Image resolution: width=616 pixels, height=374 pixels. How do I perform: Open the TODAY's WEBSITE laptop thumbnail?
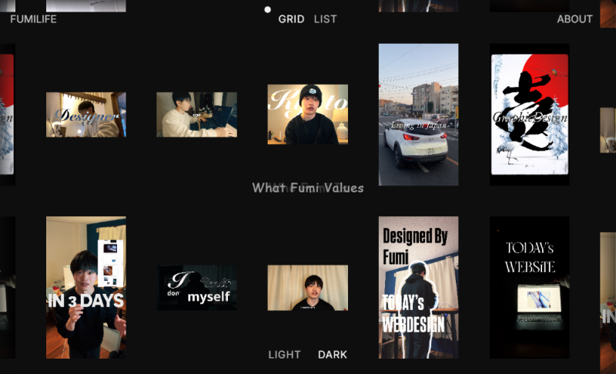click(530, 287)
